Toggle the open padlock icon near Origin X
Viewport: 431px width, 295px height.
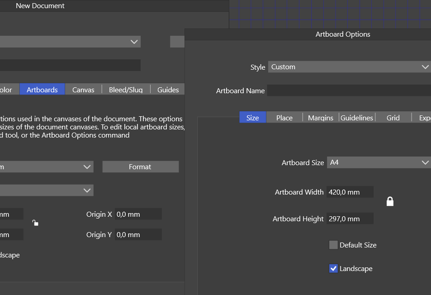tap(35, 223)
